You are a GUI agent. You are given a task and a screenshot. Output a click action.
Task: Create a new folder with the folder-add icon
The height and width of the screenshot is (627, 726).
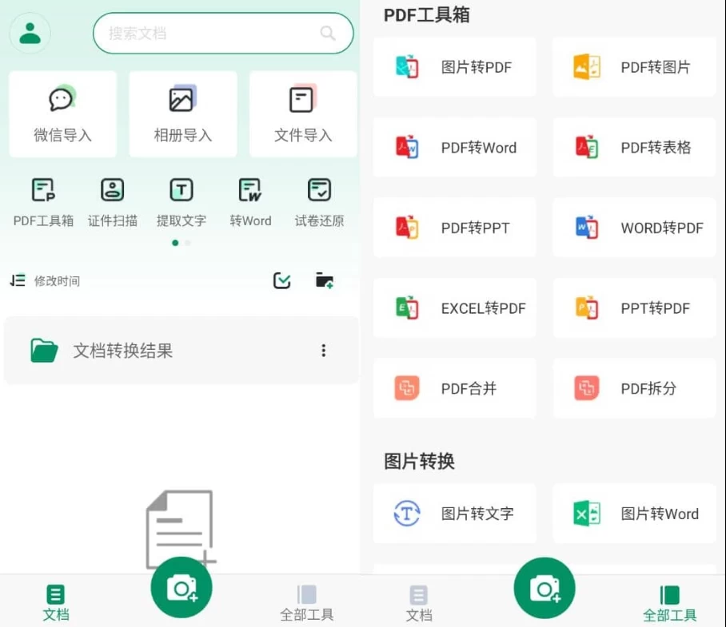(324, 280)
